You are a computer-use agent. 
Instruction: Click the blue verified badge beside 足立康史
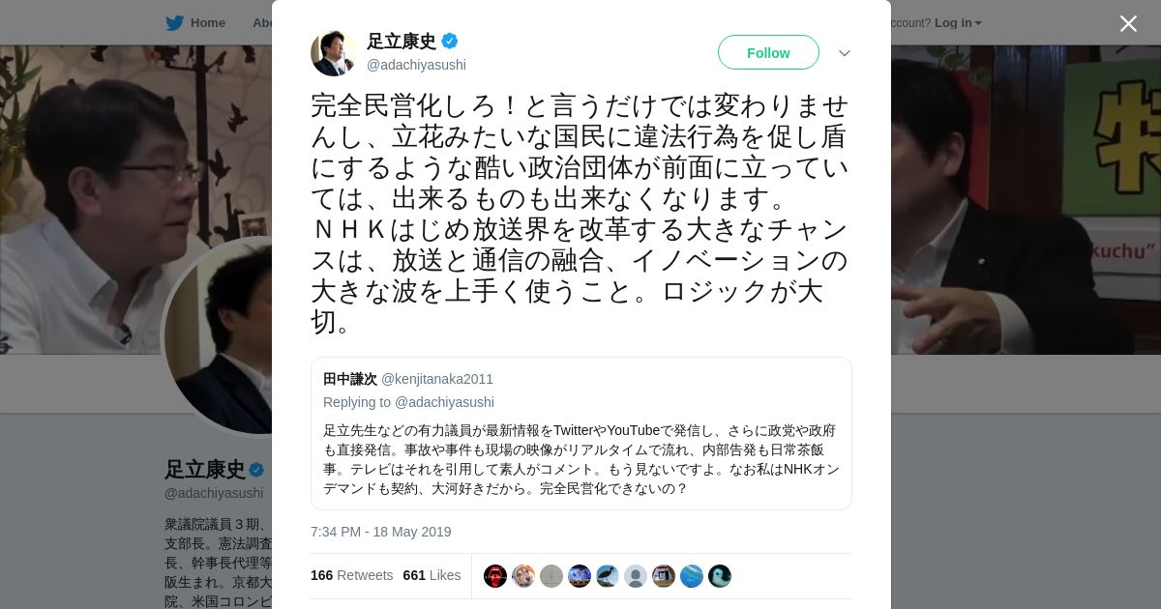pyautogui.click(x=450, y=41)
